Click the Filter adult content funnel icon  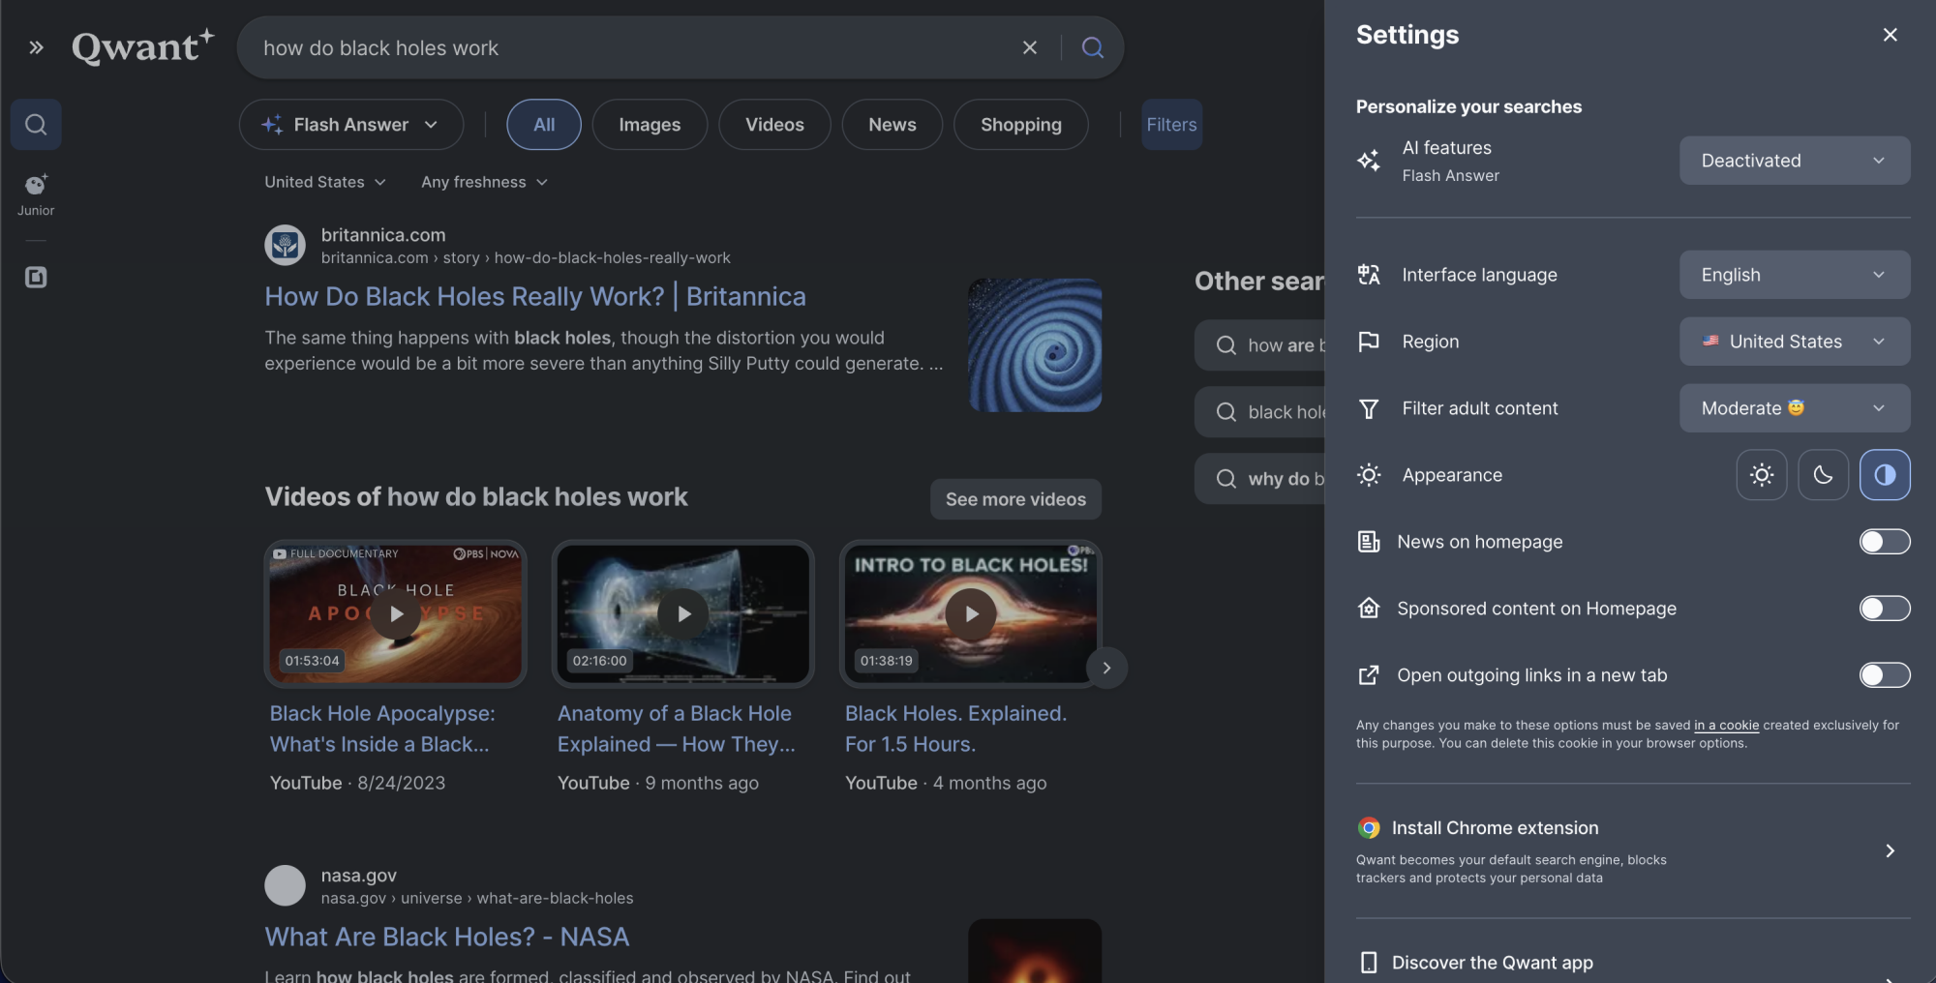click(1369, 408)
